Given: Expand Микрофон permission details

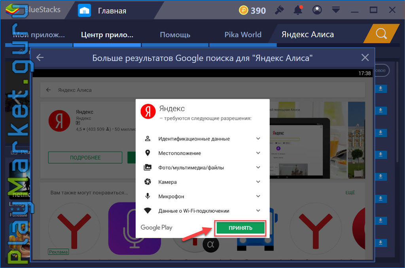Looking at the screenshot, I should click(258, 196).
